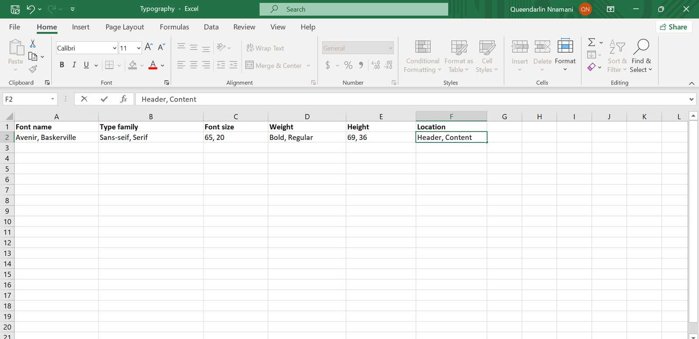Switch to the Data tab
This screenshot has height=339, width=699.
(x=211, y=27)
